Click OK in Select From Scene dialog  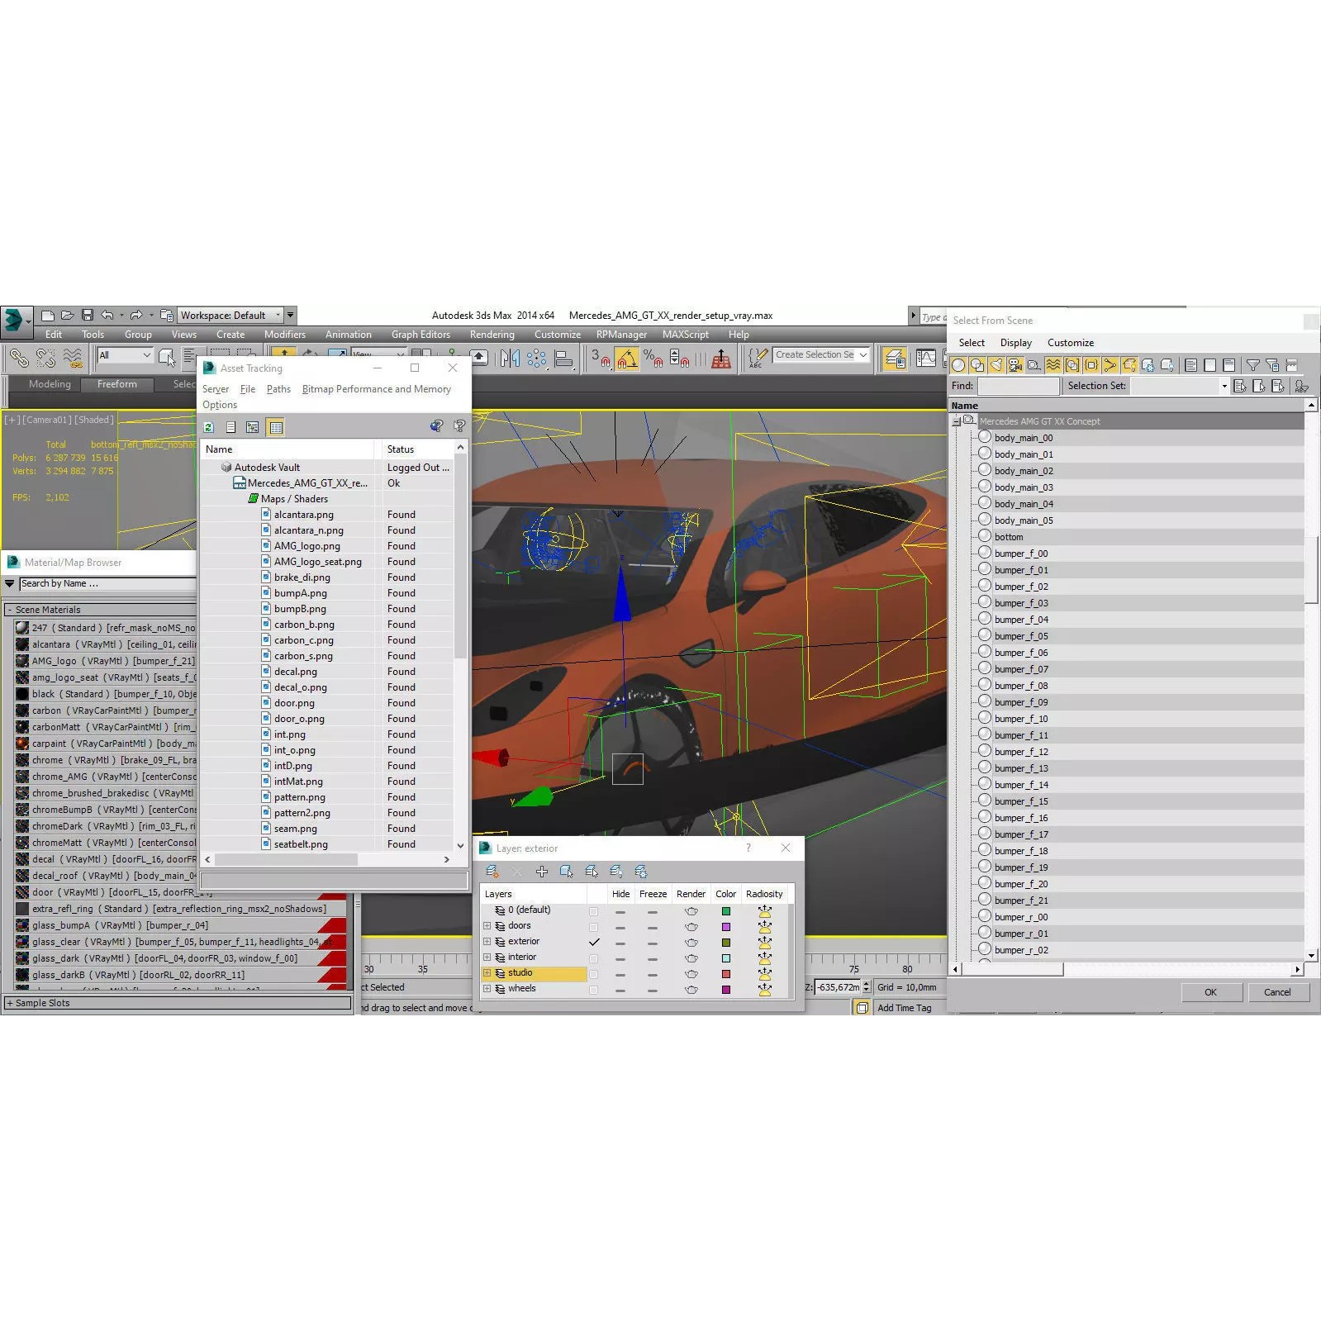tap(1210, 992)
